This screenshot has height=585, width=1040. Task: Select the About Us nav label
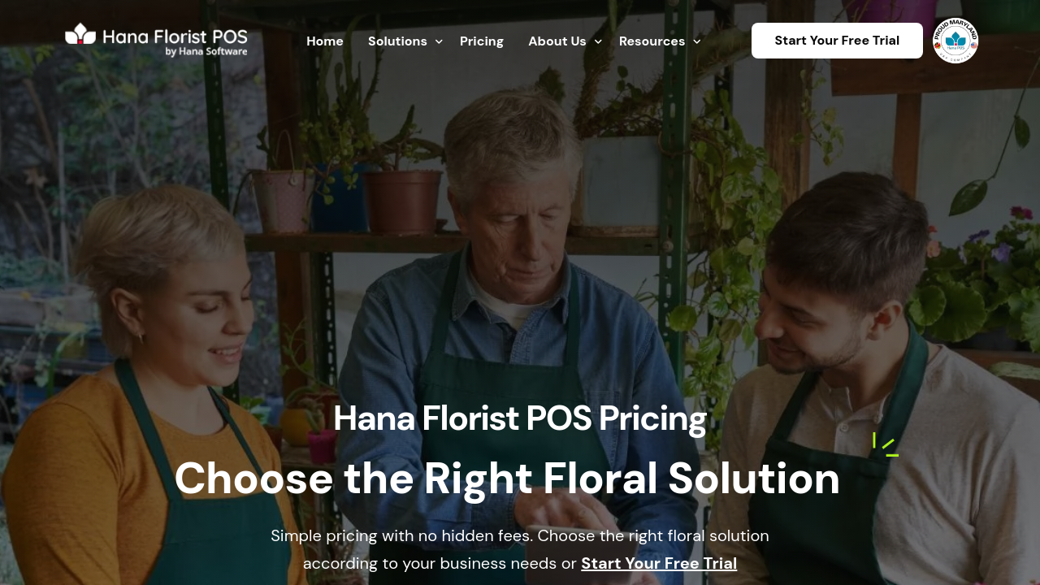pyautogui.click(x=557, y=41)
